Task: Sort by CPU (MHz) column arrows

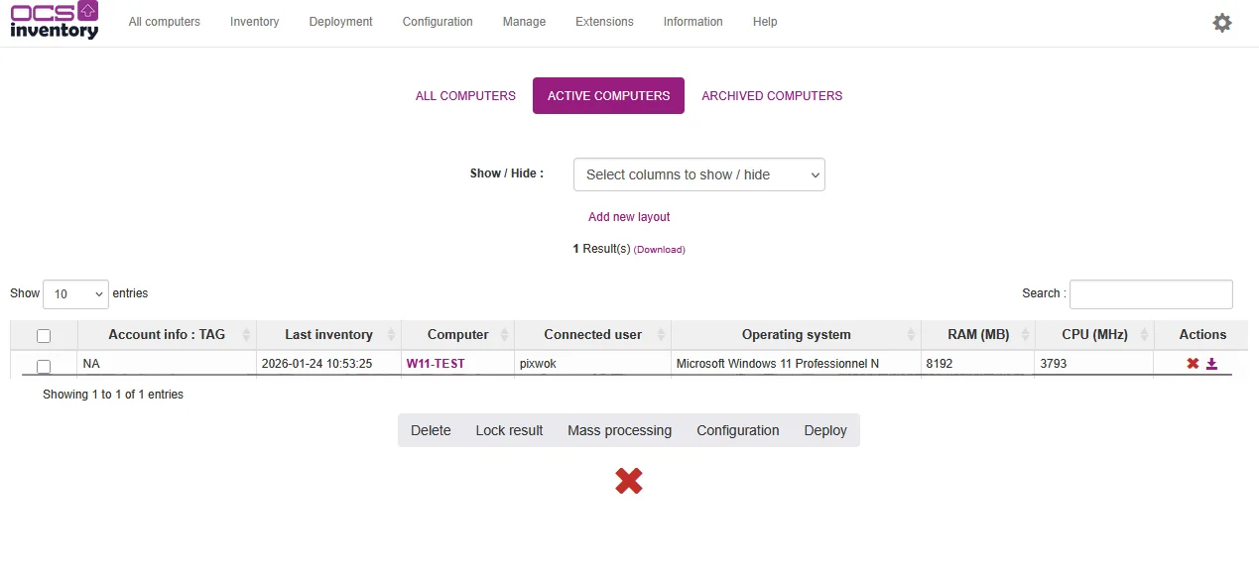Action: coord(1144,335)
